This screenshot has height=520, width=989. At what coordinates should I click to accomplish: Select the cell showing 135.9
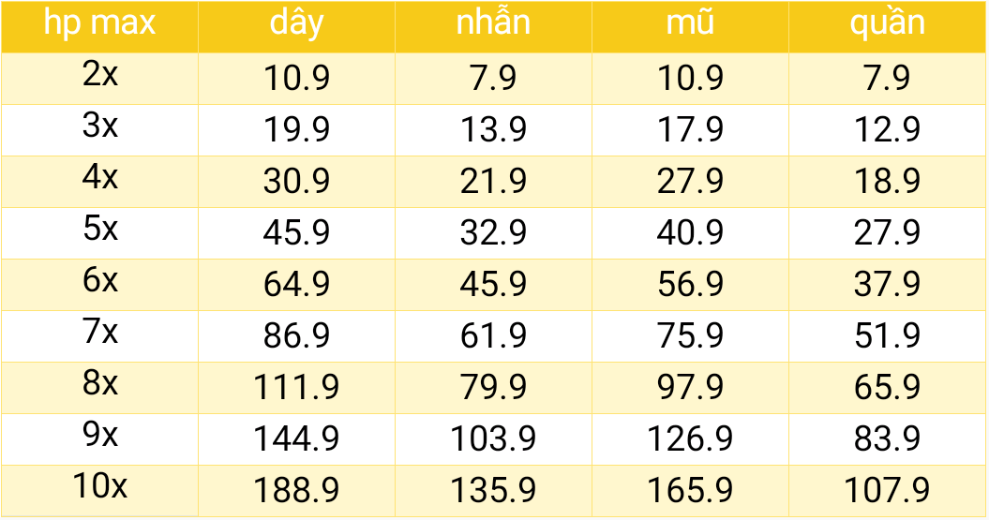point(493,491)
